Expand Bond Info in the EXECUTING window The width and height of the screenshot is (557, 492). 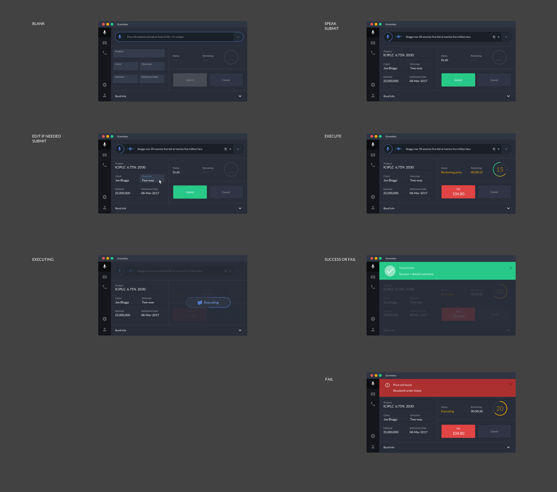[x=240, y=331]
